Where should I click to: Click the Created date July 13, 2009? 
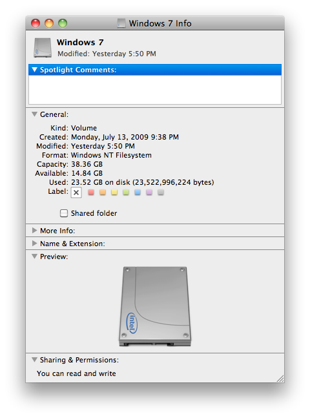pyautogui.click(x=125, y=138)
